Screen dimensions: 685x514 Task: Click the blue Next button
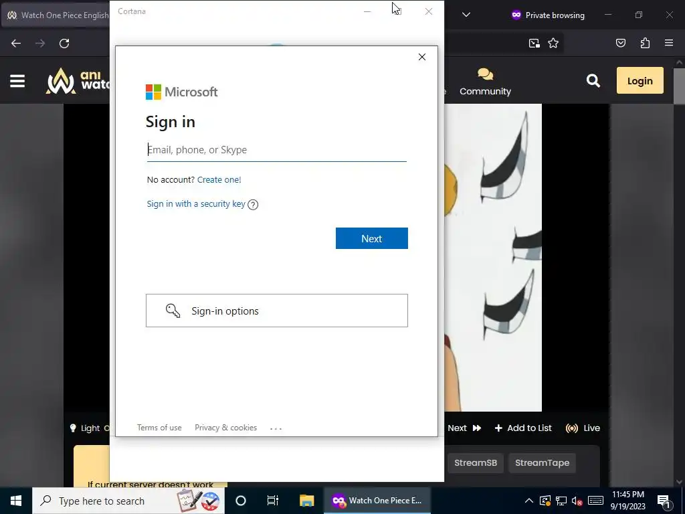point(372,238)
